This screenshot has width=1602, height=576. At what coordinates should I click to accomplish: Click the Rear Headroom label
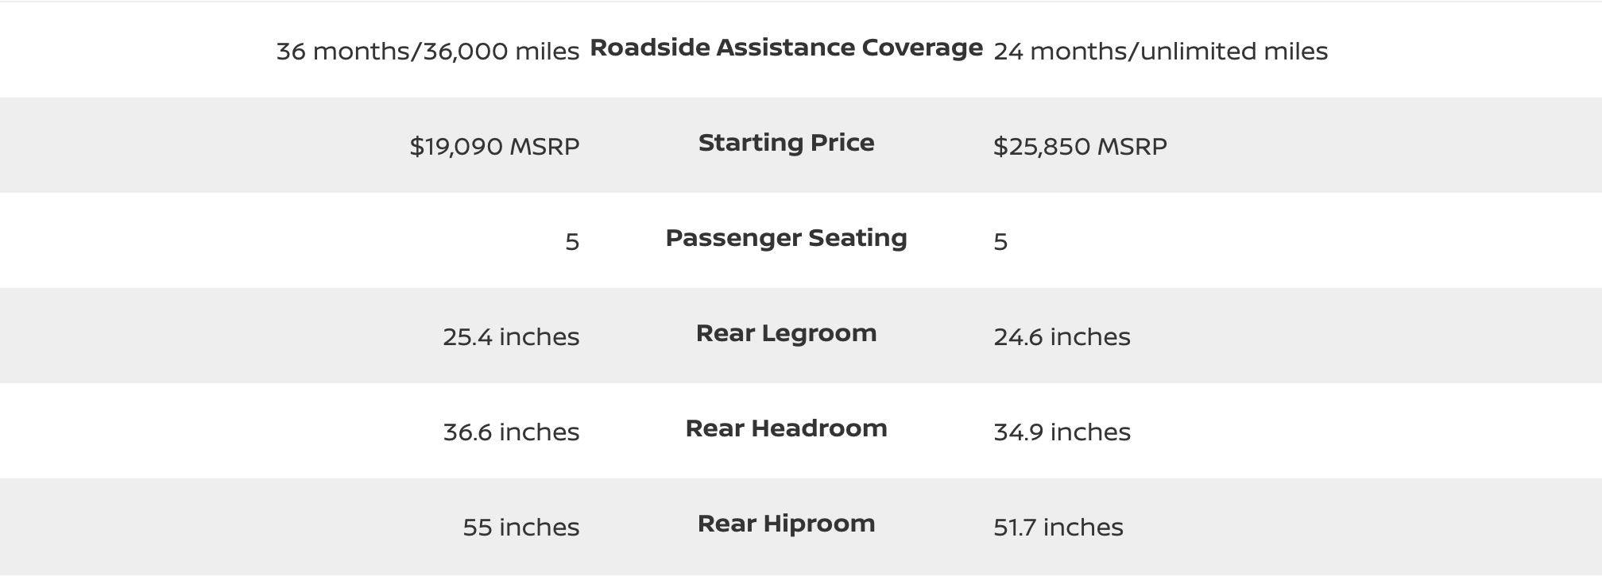coord(786,428)
